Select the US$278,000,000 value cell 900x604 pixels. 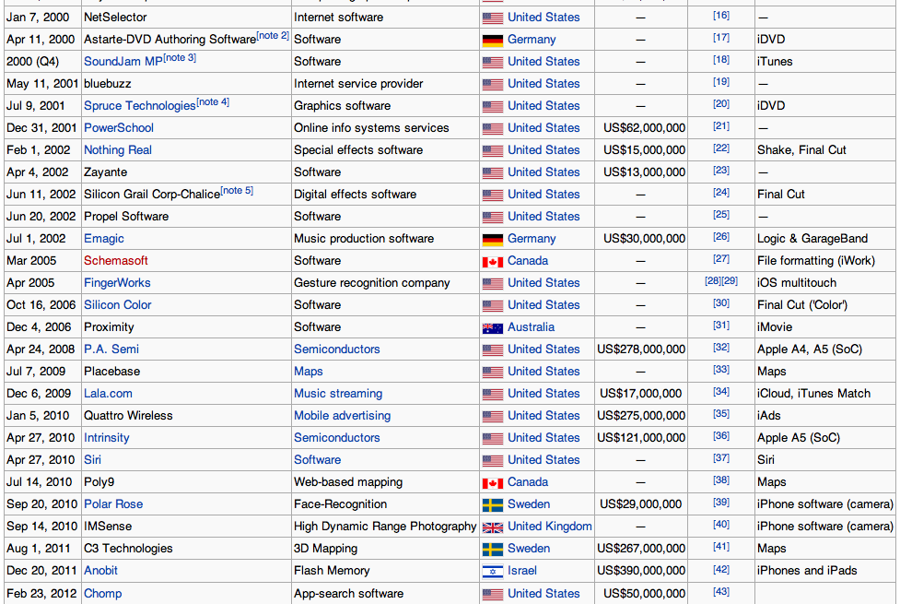click(641, 349)
